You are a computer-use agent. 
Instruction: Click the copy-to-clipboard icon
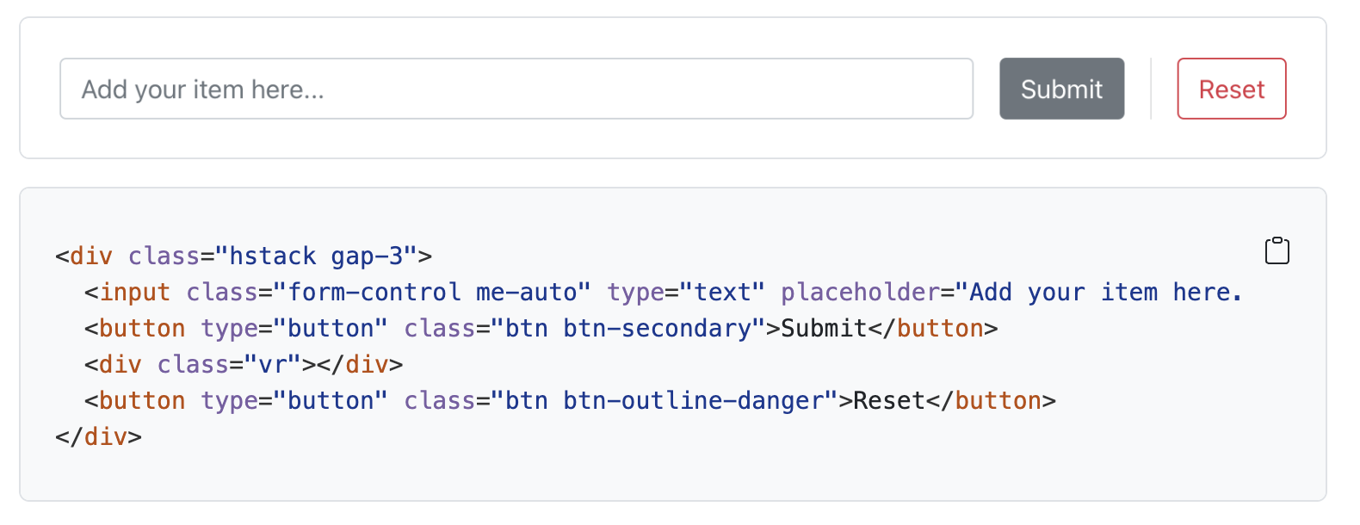point(1277,250)
